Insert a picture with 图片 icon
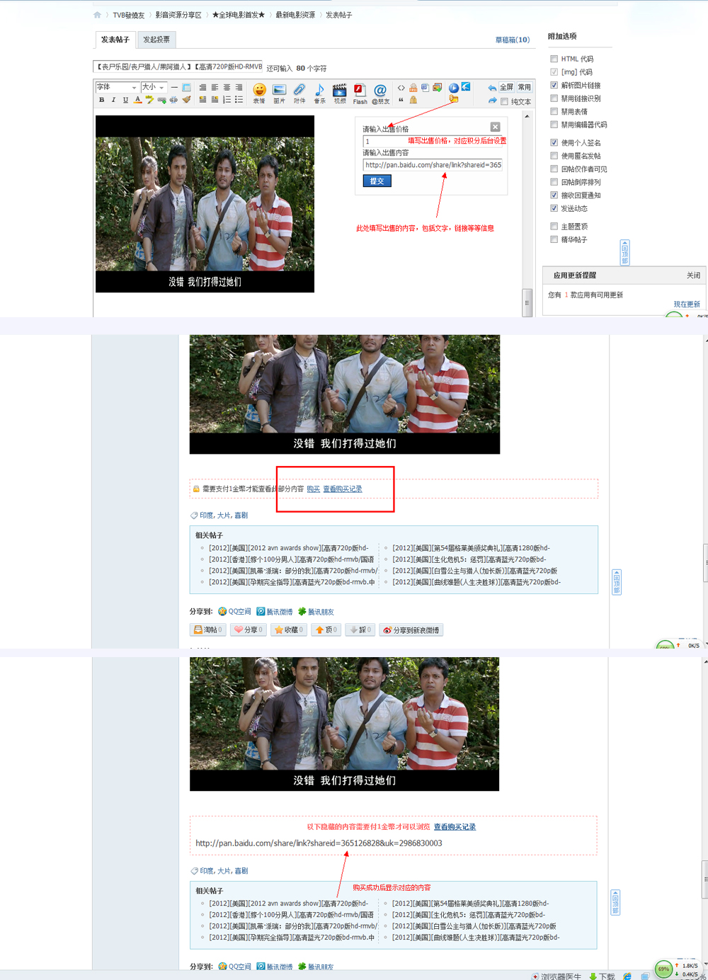This screenshot has height=980, width=708. (279, 93)
